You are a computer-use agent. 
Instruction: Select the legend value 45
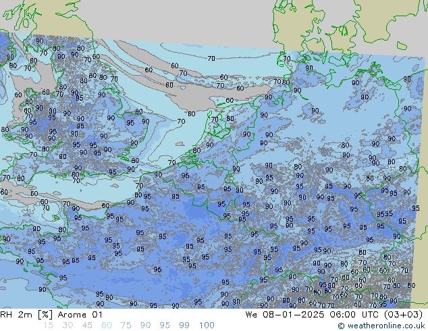coord(87,326)
